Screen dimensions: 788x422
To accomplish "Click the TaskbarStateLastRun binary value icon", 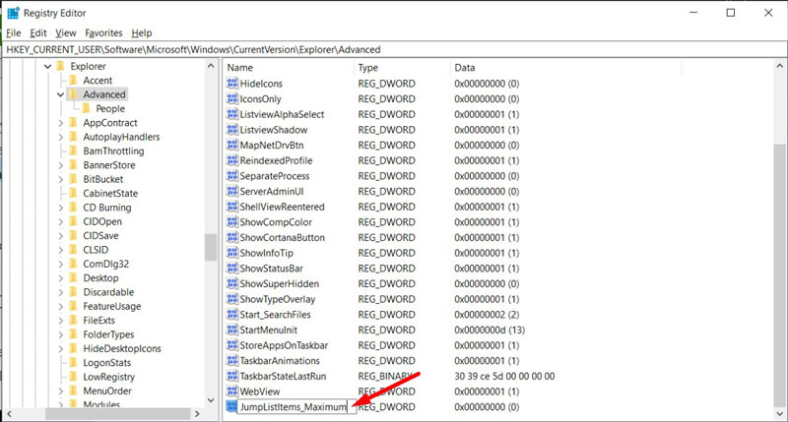I will [x=231, y=376].
